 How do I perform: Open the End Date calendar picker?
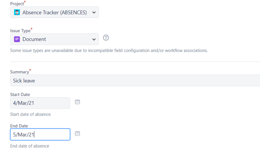point(77,134)
